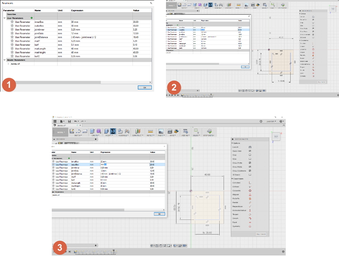This screenshot has height=257, width=339.
Task: Click the green add user parameter plus in top-left dialog
Action: point(31,18)
